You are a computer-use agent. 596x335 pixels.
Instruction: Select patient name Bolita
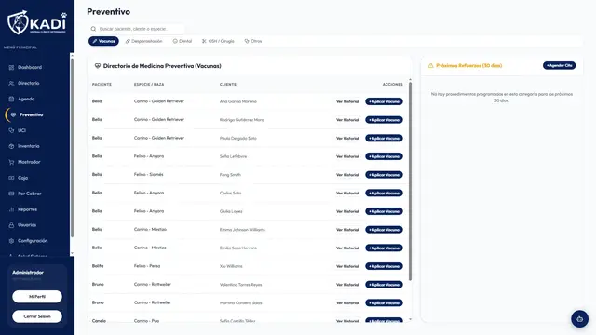point(98,266)
